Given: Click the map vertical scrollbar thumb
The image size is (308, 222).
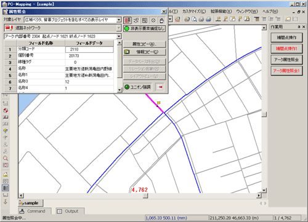Looking at the screenshot, I should point(264,114).
